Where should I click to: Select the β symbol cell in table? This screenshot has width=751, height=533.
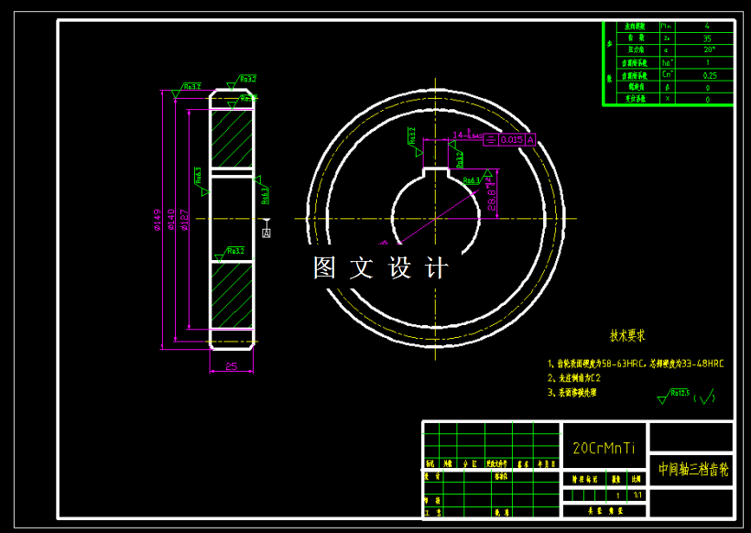click(667, 87)
